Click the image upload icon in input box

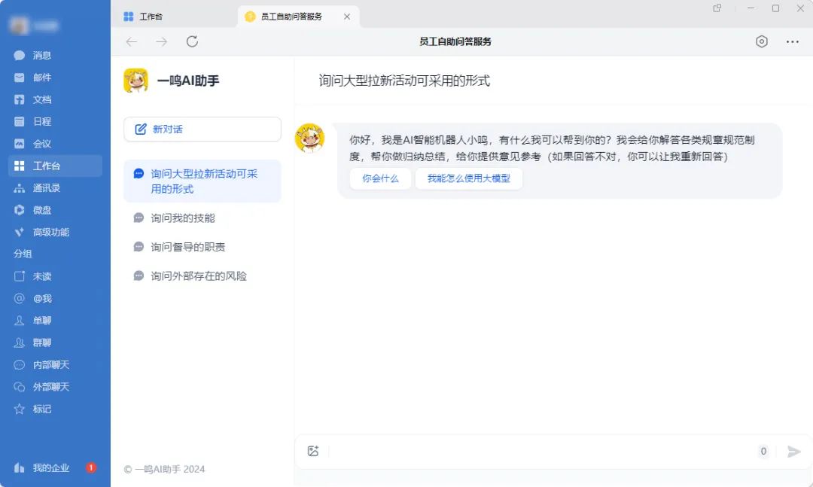click(x=313, y=451)
